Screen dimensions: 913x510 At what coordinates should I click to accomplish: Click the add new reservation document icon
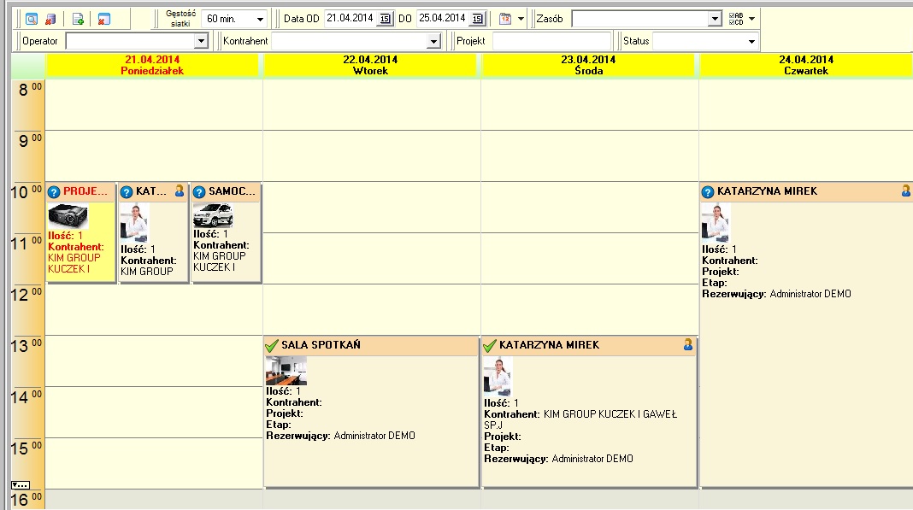[x=78, y=19]
